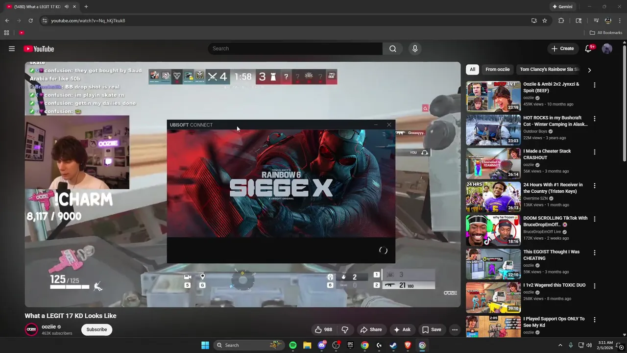Bookmark this page with star icon
The height and width of the screenshot is (353, 627).
point(545,21)
